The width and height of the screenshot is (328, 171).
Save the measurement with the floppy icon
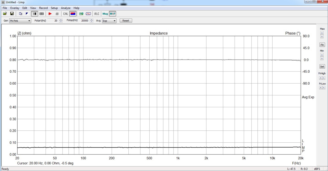tap(12, 14)
